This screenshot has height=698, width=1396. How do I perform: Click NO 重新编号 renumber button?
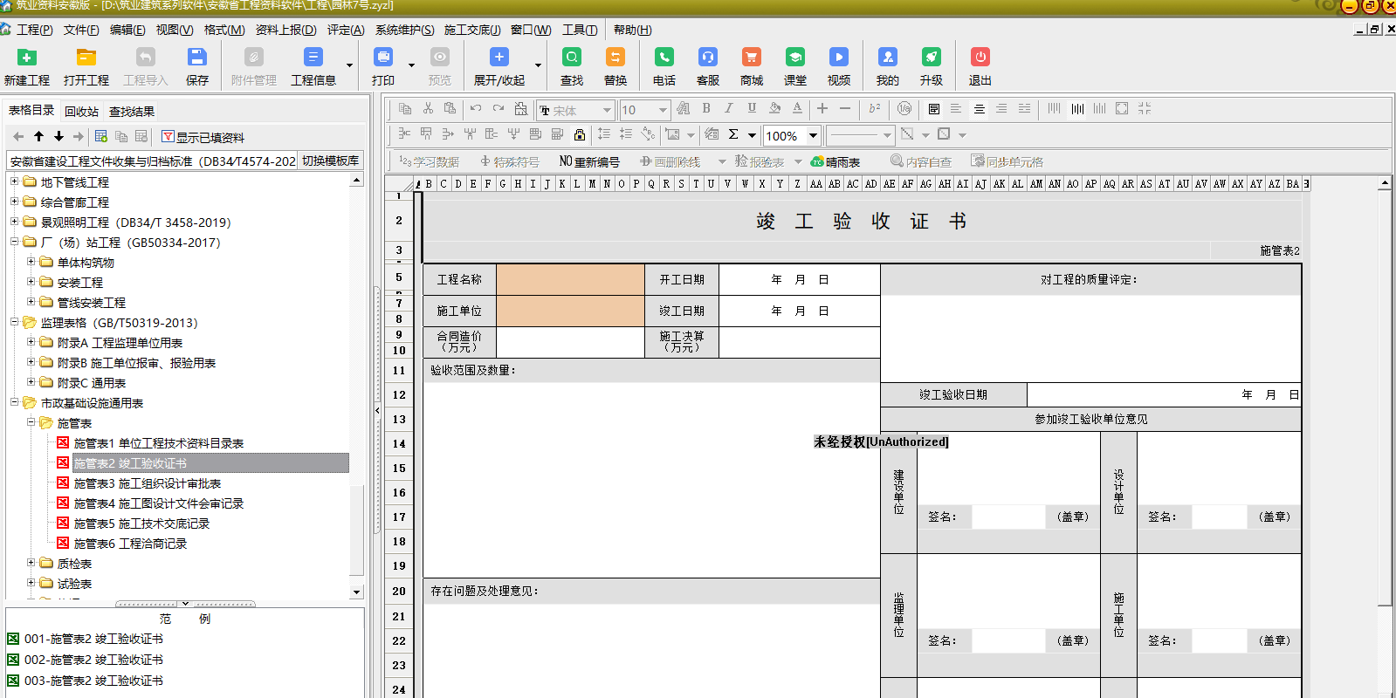point(589,162)
